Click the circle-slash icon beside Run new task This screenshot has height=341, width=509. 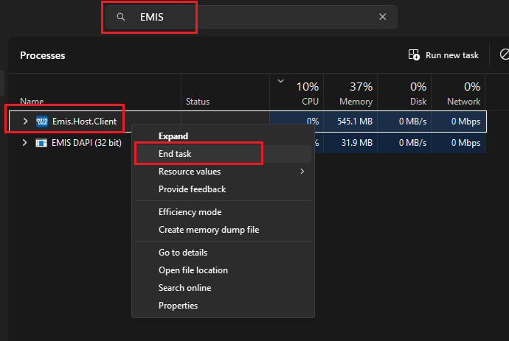click(505, 55)
